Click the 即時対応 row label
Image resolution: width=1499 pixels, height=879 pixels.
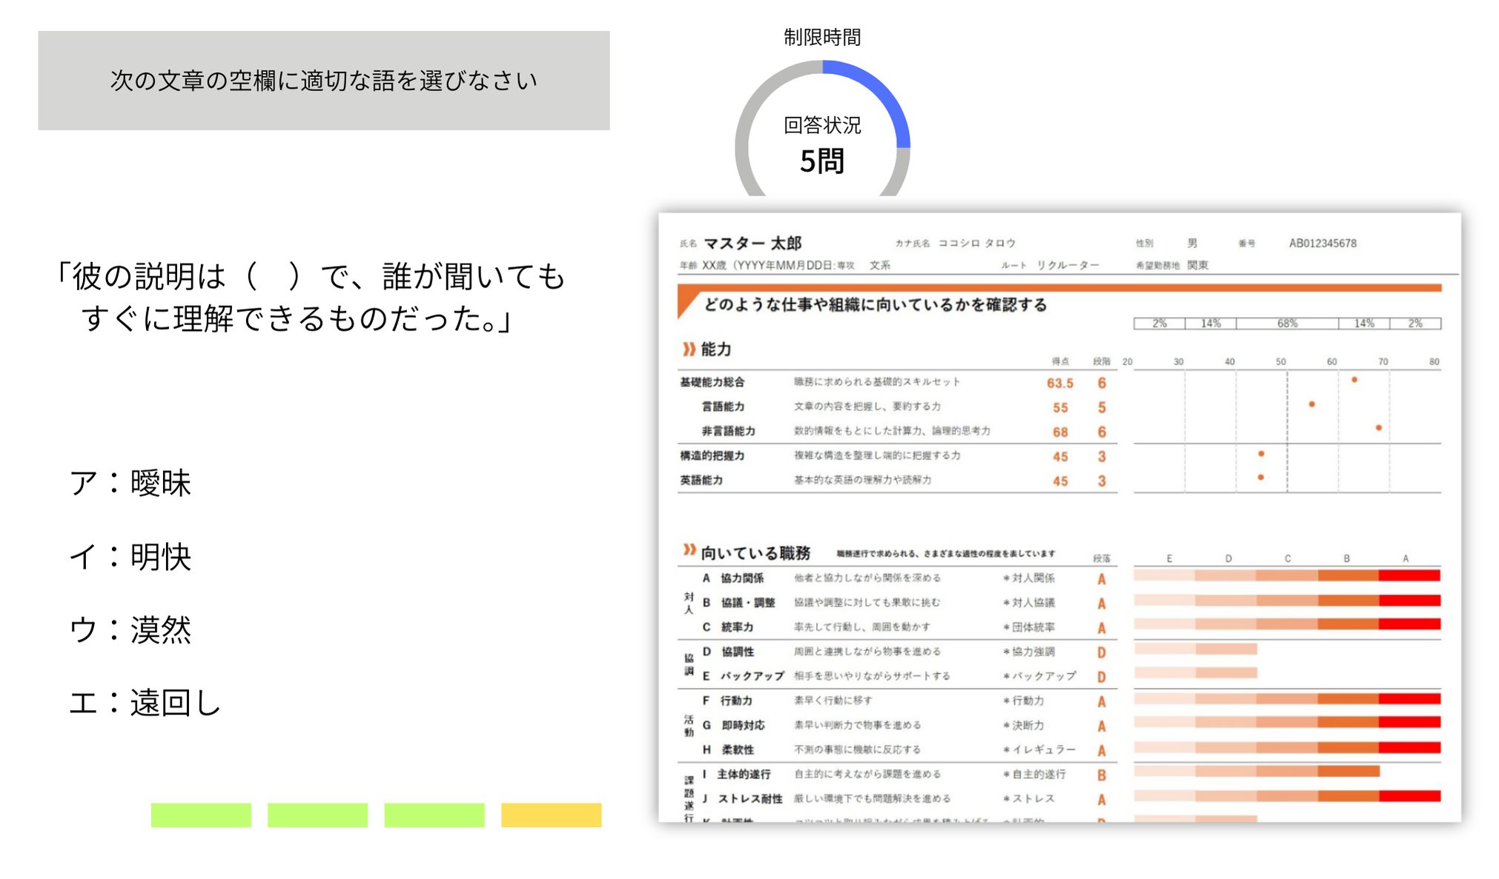[743, 725]
